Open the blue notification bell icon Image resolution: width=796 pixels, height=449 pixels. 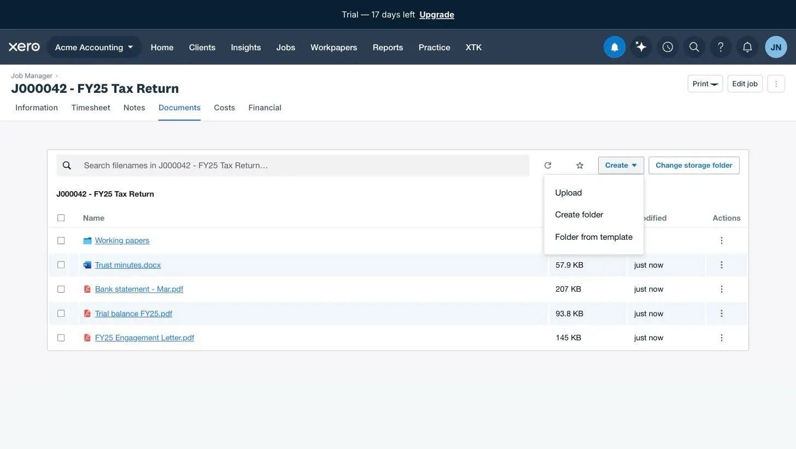click(614, 47)
